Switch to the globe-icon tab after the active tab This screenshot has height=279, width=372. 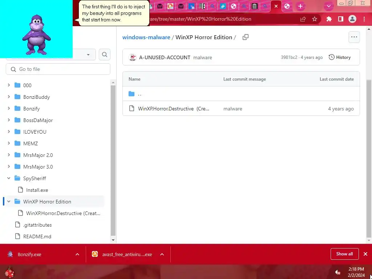click(287, 7)
